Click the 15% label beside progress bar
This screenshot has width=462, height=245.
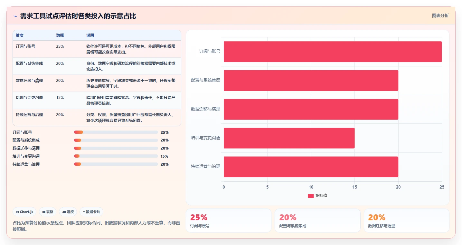point(165,156)
